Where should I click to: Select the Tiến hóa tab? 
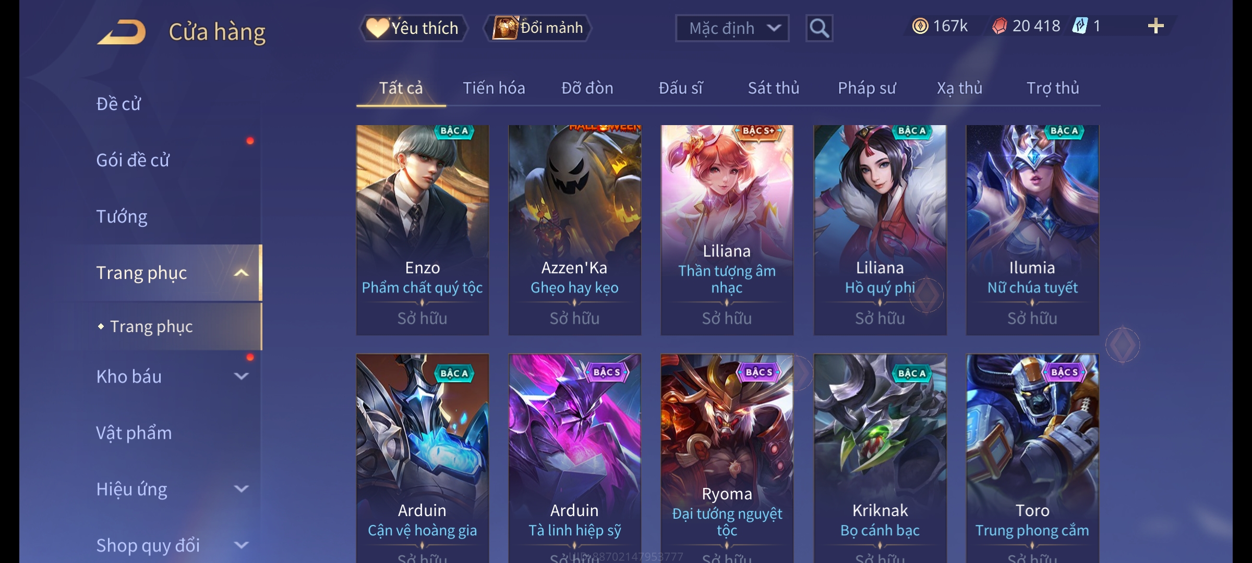tap(494, 88)
